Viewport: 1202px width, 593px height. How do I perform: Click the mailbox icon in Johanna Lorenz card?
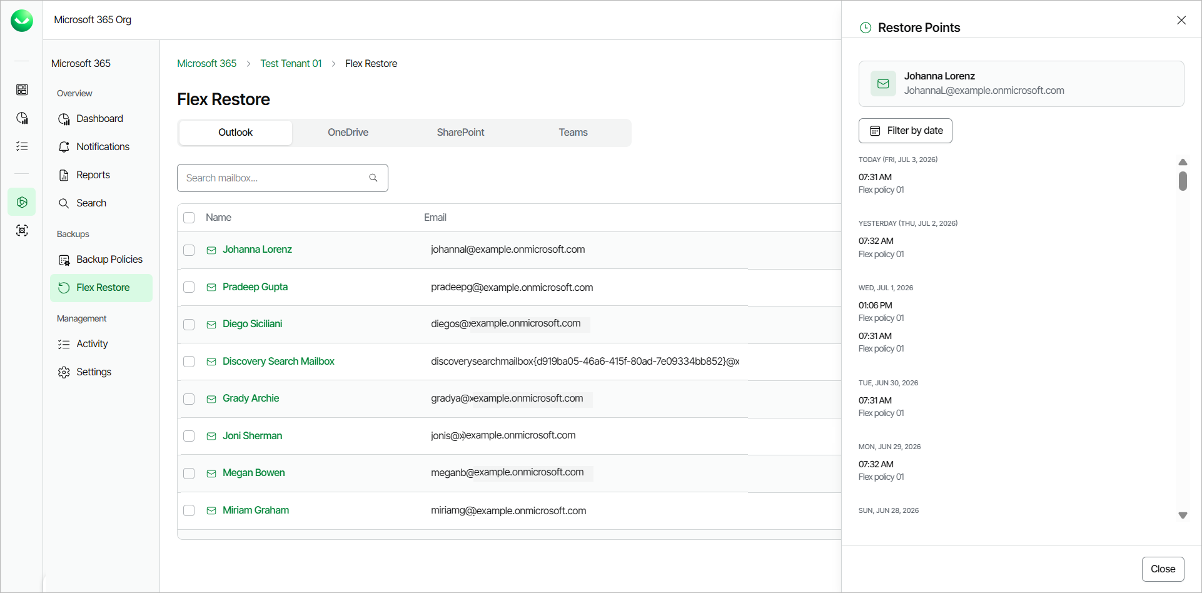click(x=883, y=84)
